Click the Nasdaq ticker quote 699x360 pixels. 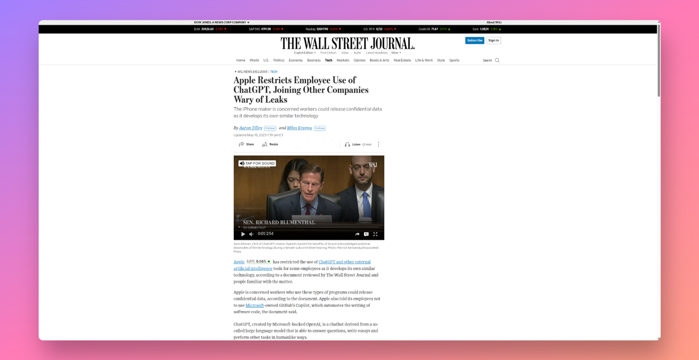(x=323, y=29)
